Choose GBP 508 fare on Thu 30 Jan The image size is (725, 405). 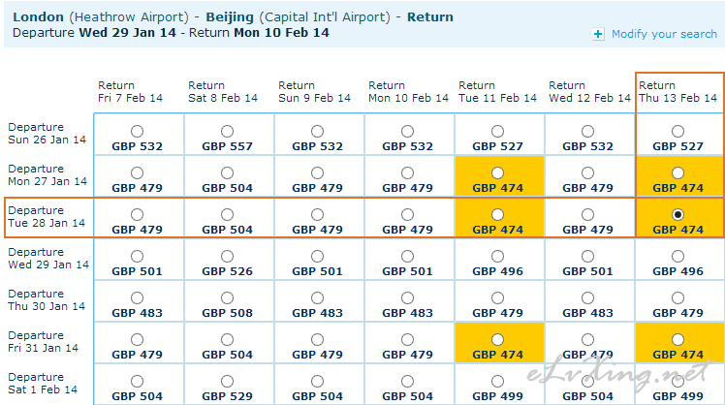(x=227, y=297)
